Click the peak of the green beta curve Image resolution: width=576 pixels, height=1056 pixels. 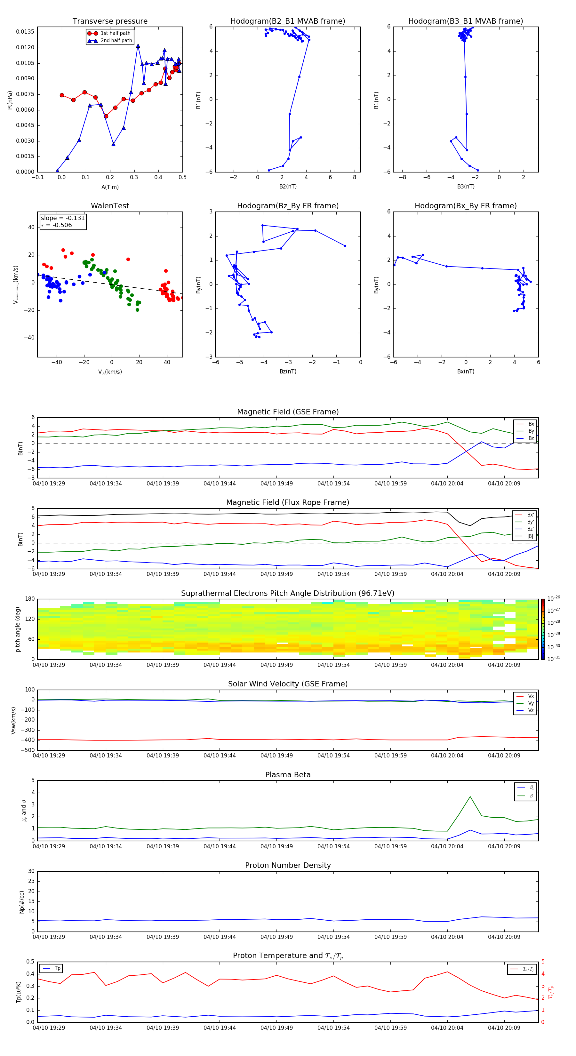click(470, 796)
